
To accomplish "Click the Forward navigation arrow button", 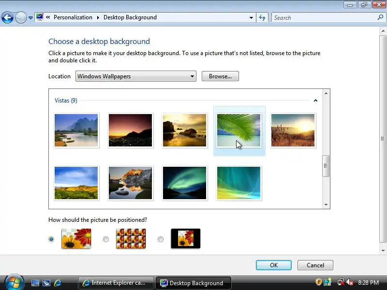I will click(21, 18).
